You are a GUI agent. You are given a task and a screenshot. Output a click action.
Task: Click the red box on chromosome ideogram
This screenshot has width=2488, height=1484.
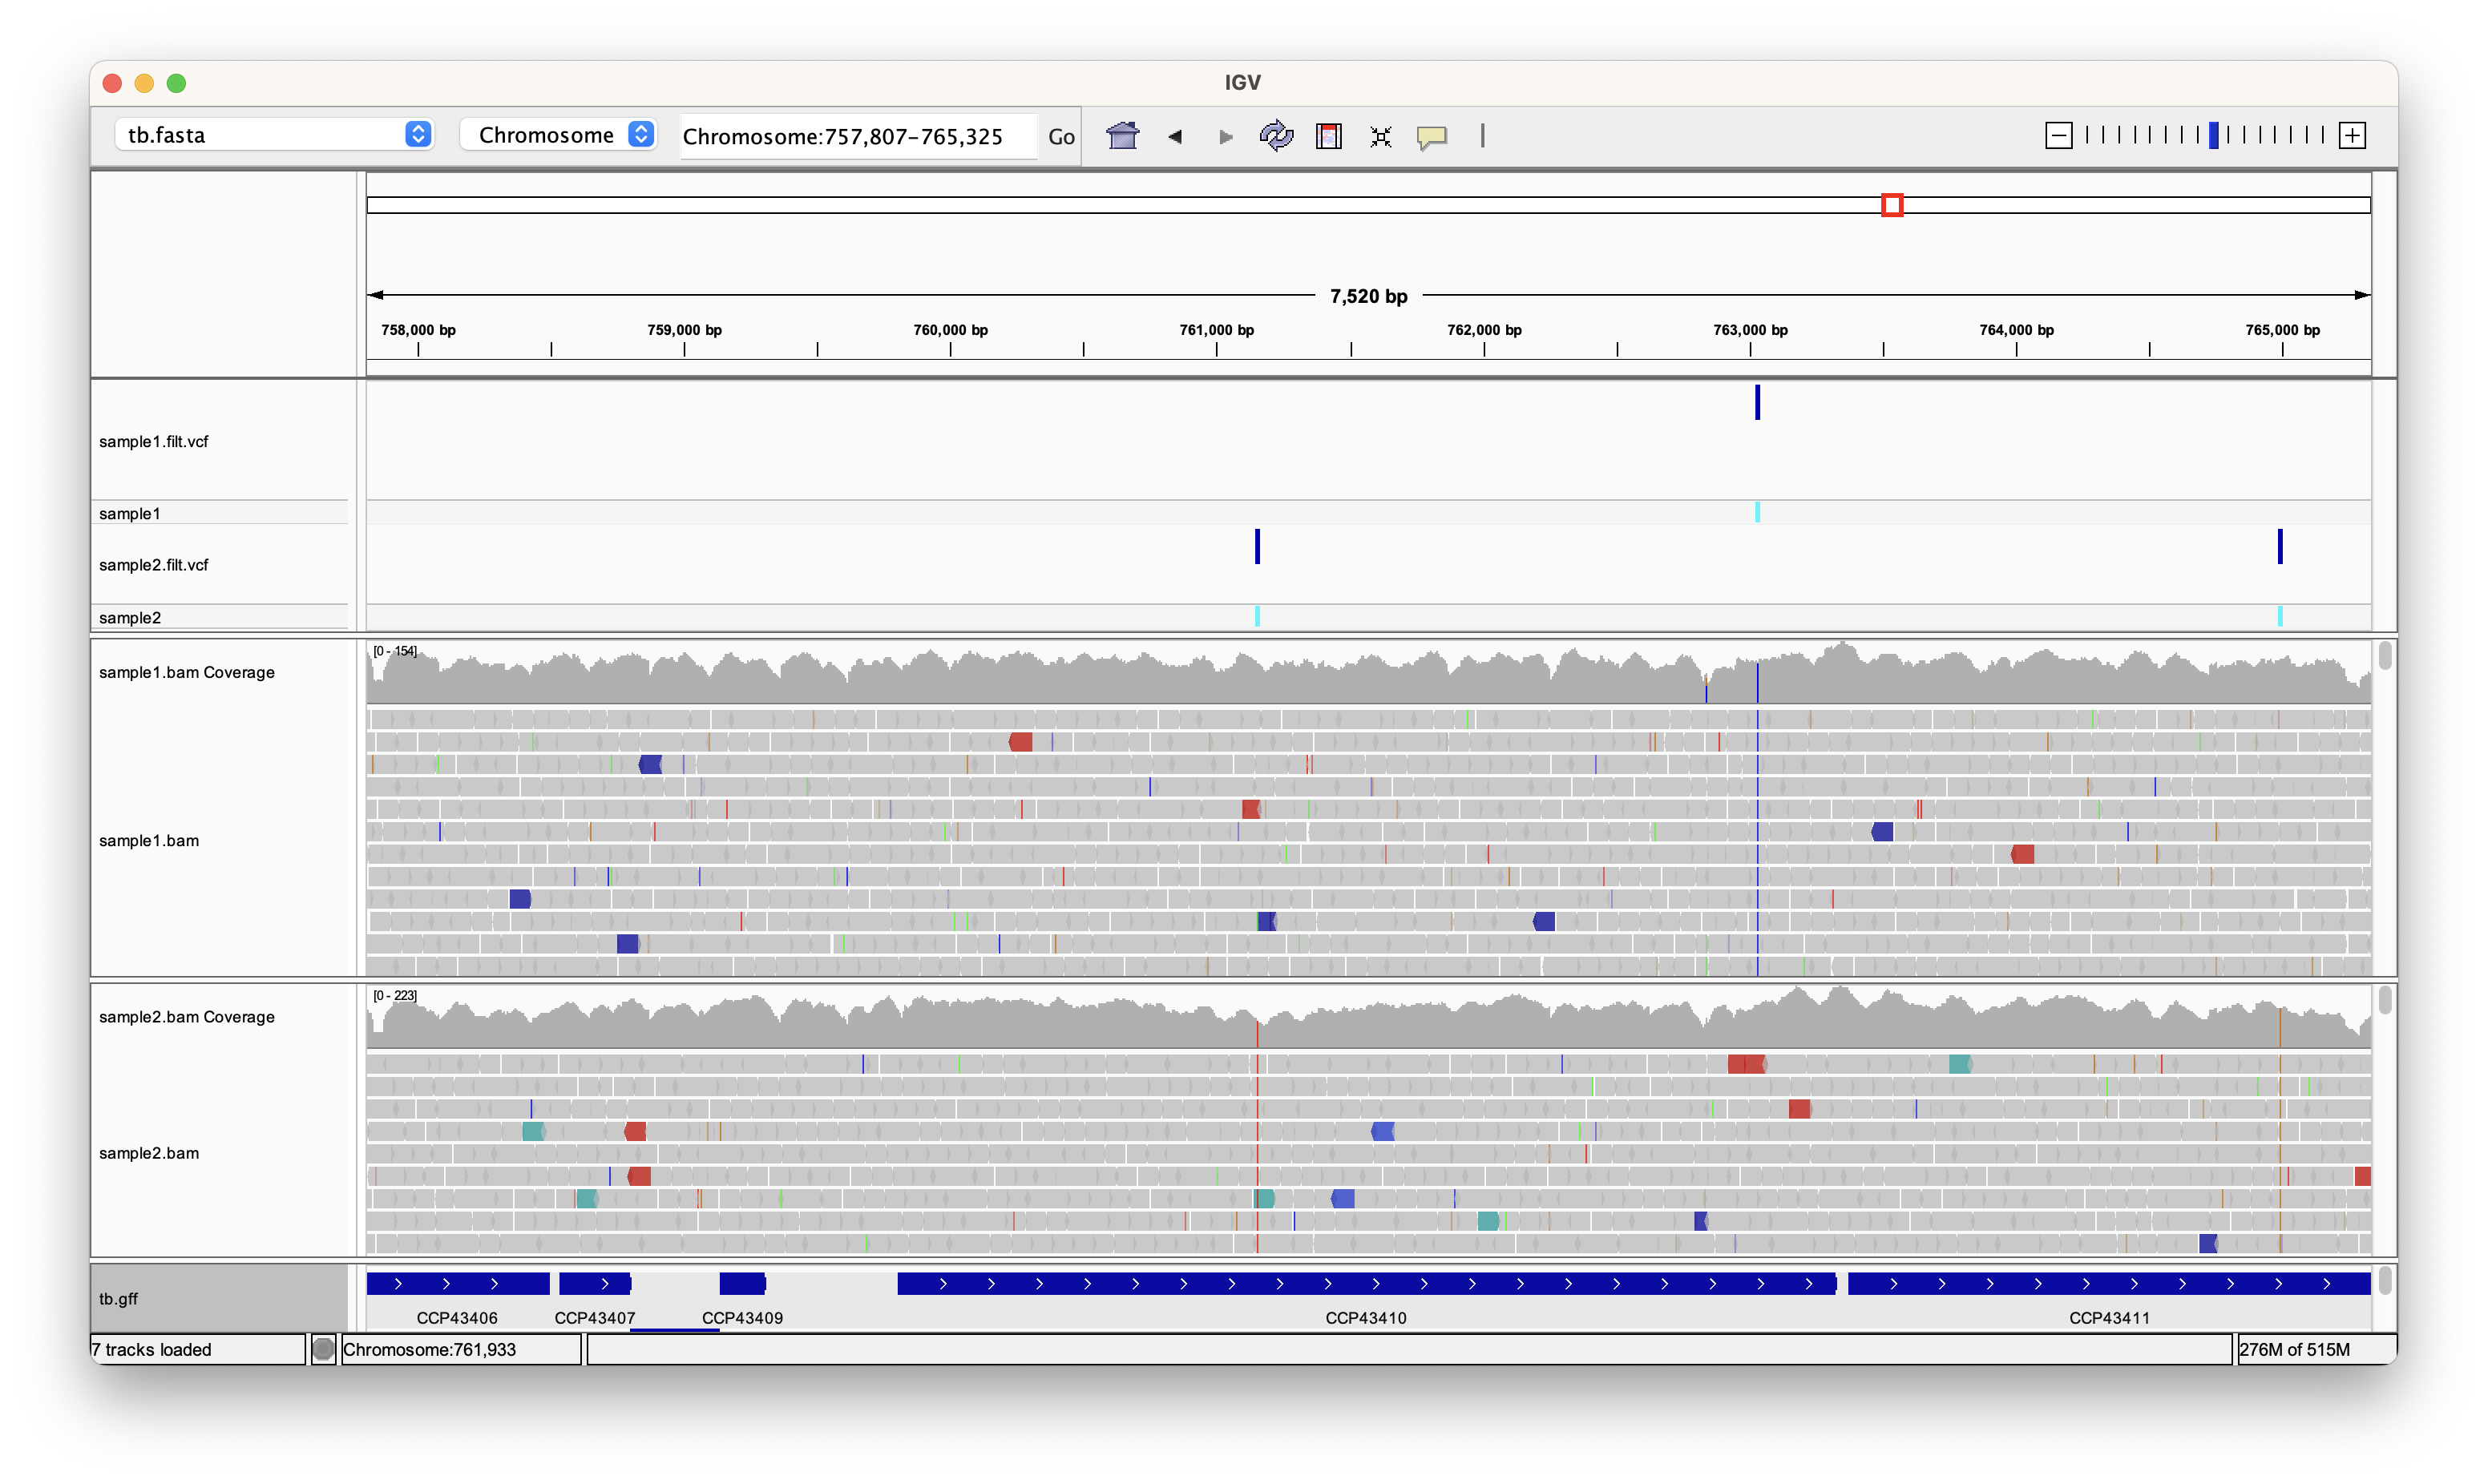(1891, 205)
